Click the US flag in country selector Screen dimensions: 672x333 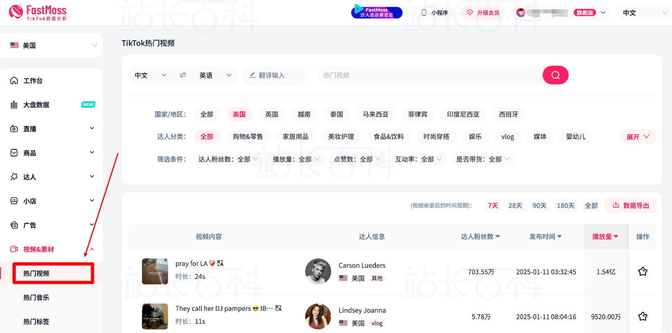tap(14, 45)
